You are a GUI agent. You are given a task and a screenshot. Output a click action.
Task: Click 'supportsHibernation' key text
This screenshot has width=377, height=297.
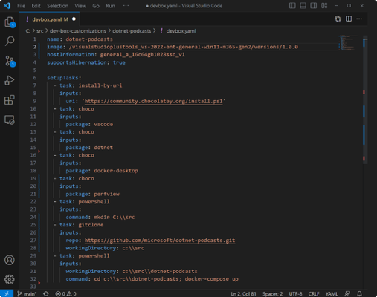point(77,62)
